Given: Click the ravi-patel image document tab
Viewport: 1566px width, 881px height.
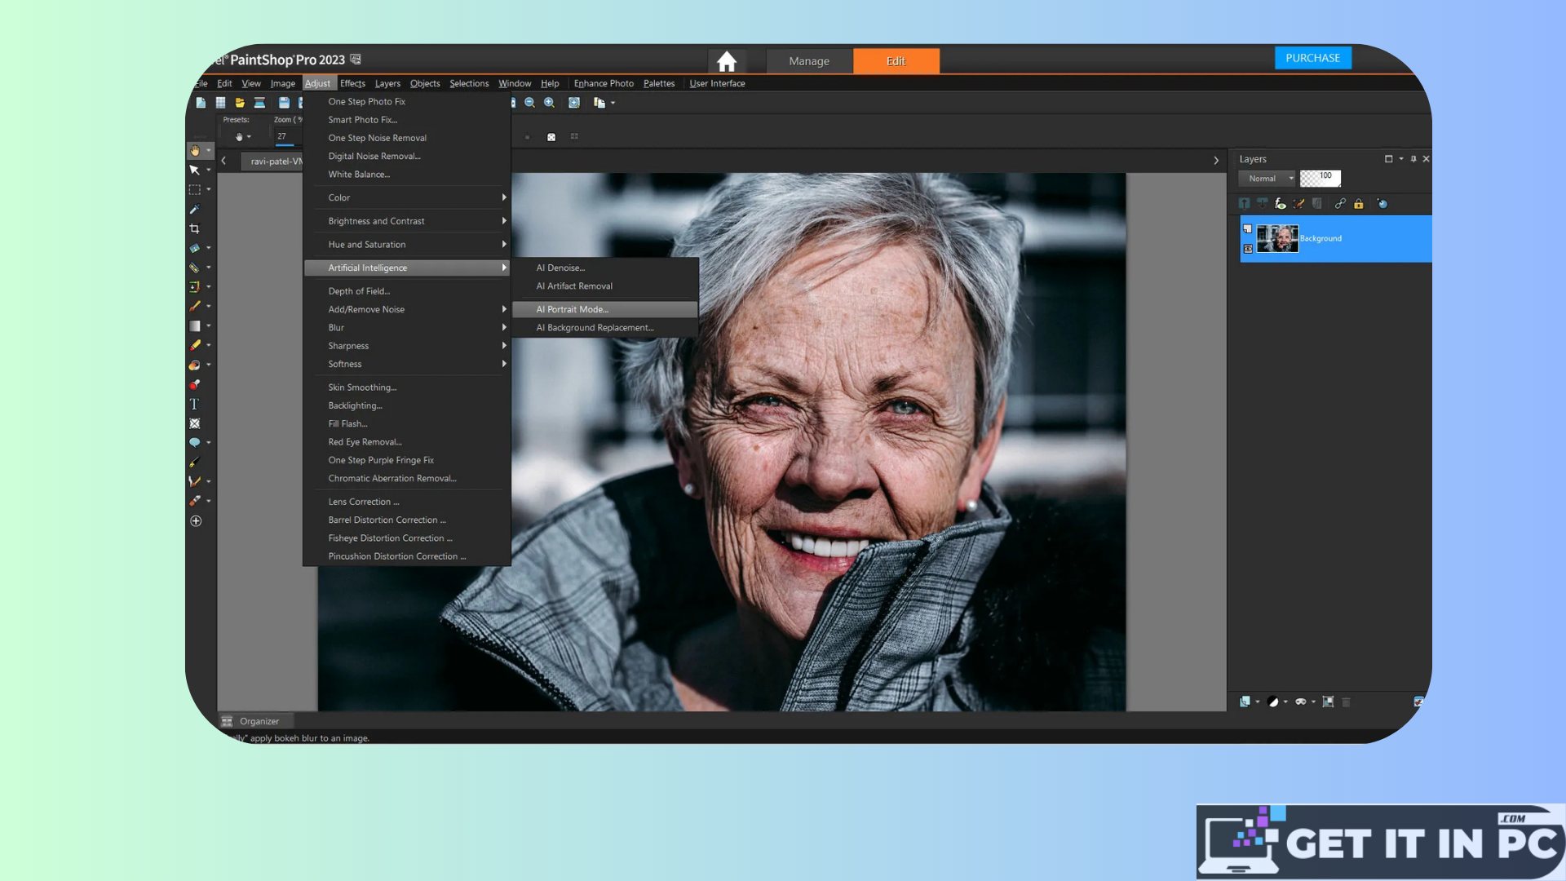Looking at the screenshot, I should tap(273, 162).
